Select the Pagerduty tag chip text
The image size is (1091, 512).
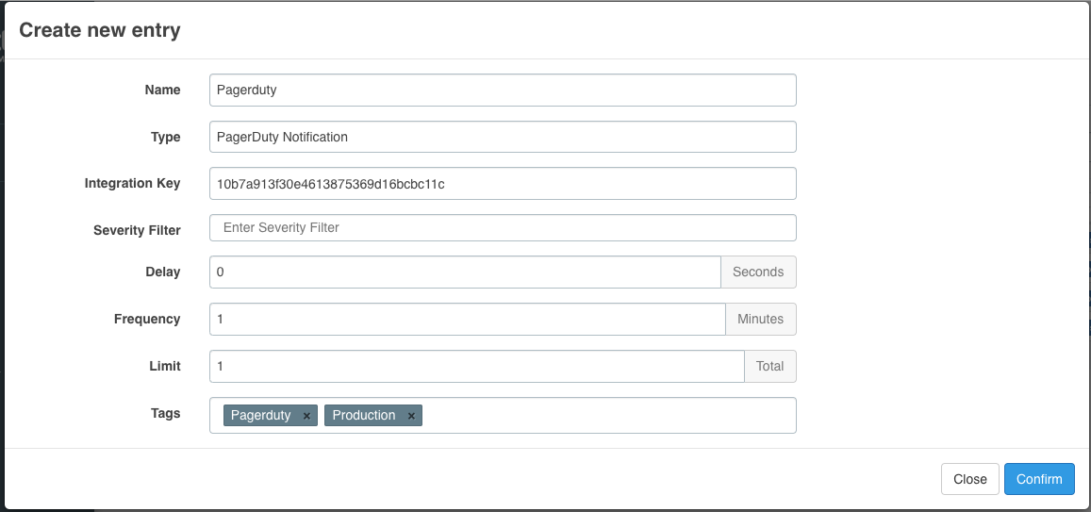pyautogui.click(x=261, y=416)
